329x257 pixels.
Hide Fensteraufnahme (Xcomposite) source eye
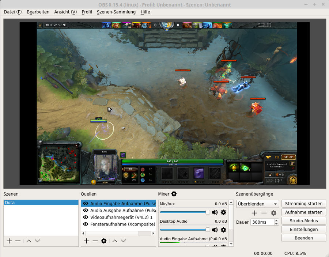tap(86, 224)
